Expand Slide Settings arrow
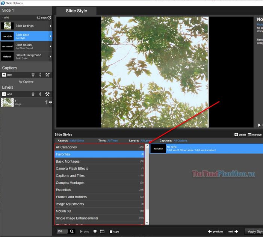Viewport: 263px width, 237px height. click(50, 26)
